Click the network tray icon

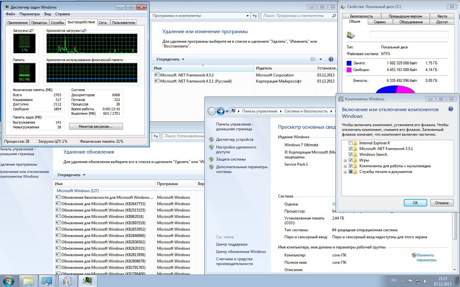coord(418,281)
